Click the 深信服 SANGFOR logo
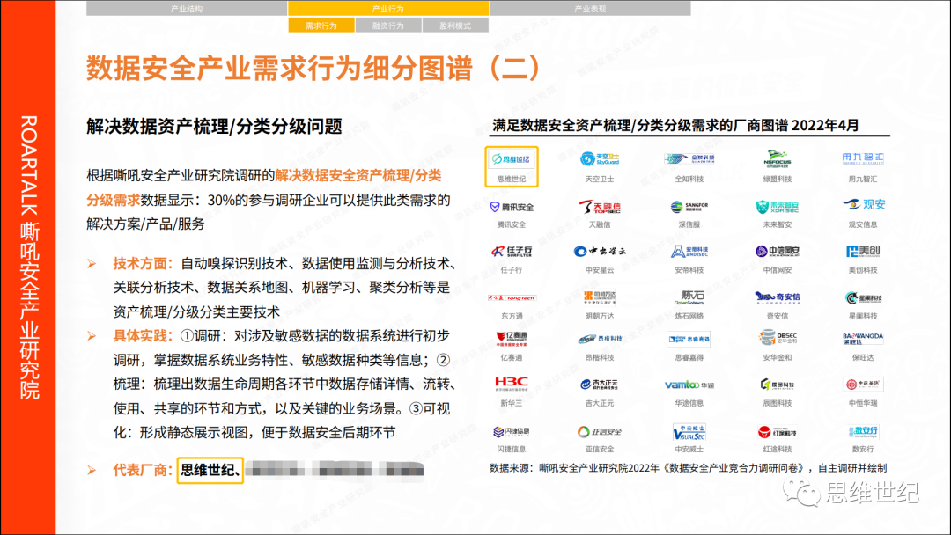 click(689, 207)
